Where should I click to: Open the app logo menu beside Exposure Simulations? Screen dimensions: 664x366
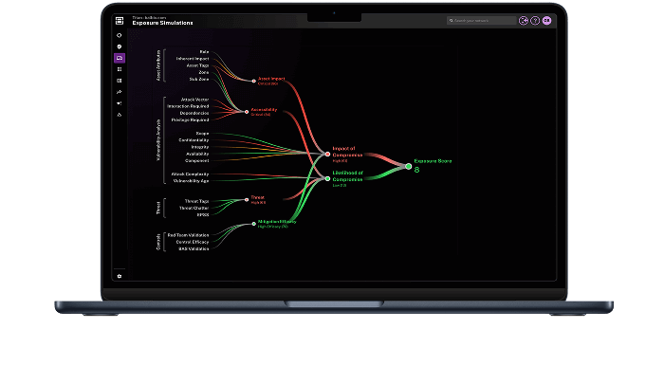coord(120,21)
